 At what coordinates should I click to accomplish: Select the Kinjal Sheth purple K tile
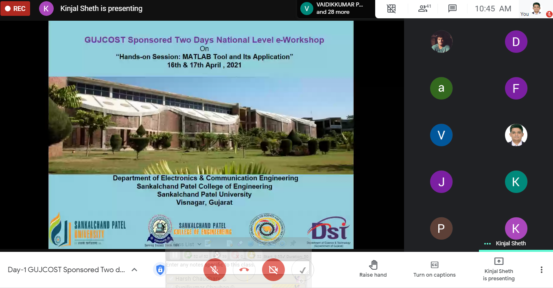pyautogui.click(x=516, y=228)
